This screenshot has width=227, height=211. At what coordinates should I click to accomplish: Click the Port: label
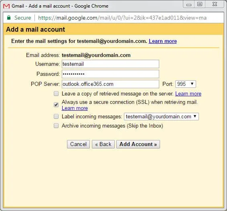click(168, 84)
